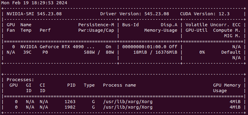Click the timestamp Mon Feb 19 18:29:53 2024

[x=34, y=3]
